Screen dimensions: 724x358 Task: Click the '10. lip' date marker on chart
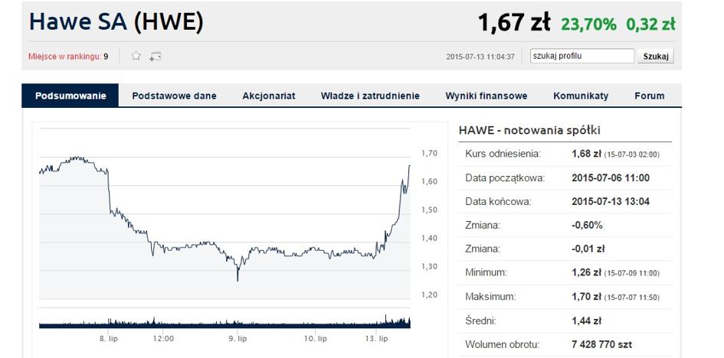coord(316,338)
